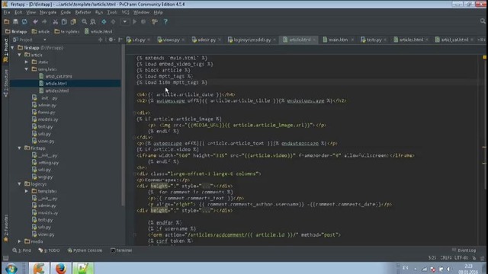The image size is (488, 274).
Task: Click the Synchronize toolbar icon
Action: coord(24,22)
